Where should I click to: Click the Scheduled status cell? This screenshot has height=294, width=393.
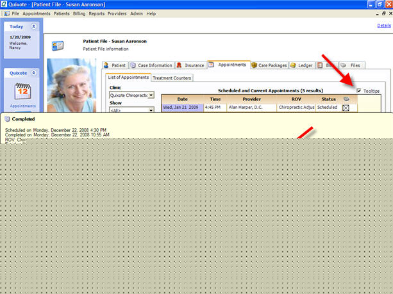(328, 108)
